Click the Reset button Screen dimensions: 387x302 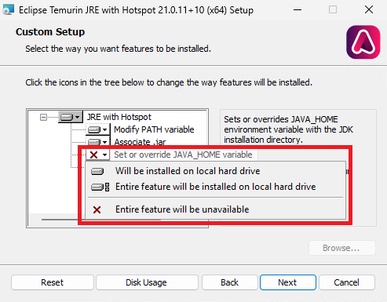[x=53, y=282]
